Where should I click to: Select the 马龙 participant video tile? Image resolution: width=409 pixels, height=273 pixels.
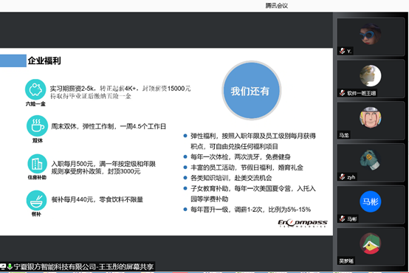(371, 121)
